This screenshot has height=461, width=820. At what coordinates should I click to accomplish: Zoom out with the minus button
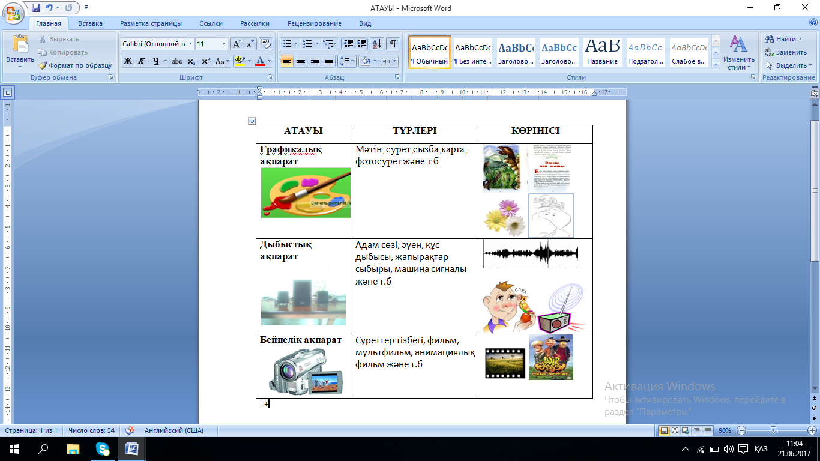coord(741,430)
